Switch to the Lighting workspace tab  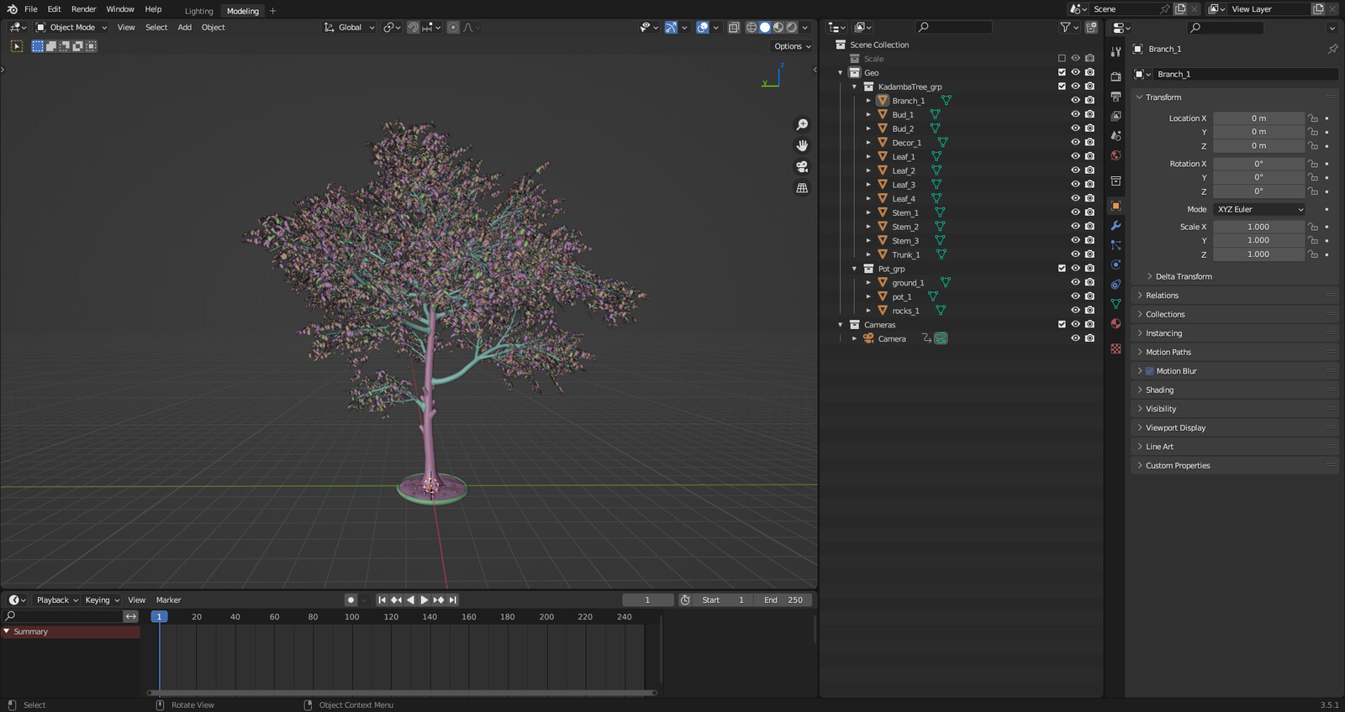click(199, 11)
